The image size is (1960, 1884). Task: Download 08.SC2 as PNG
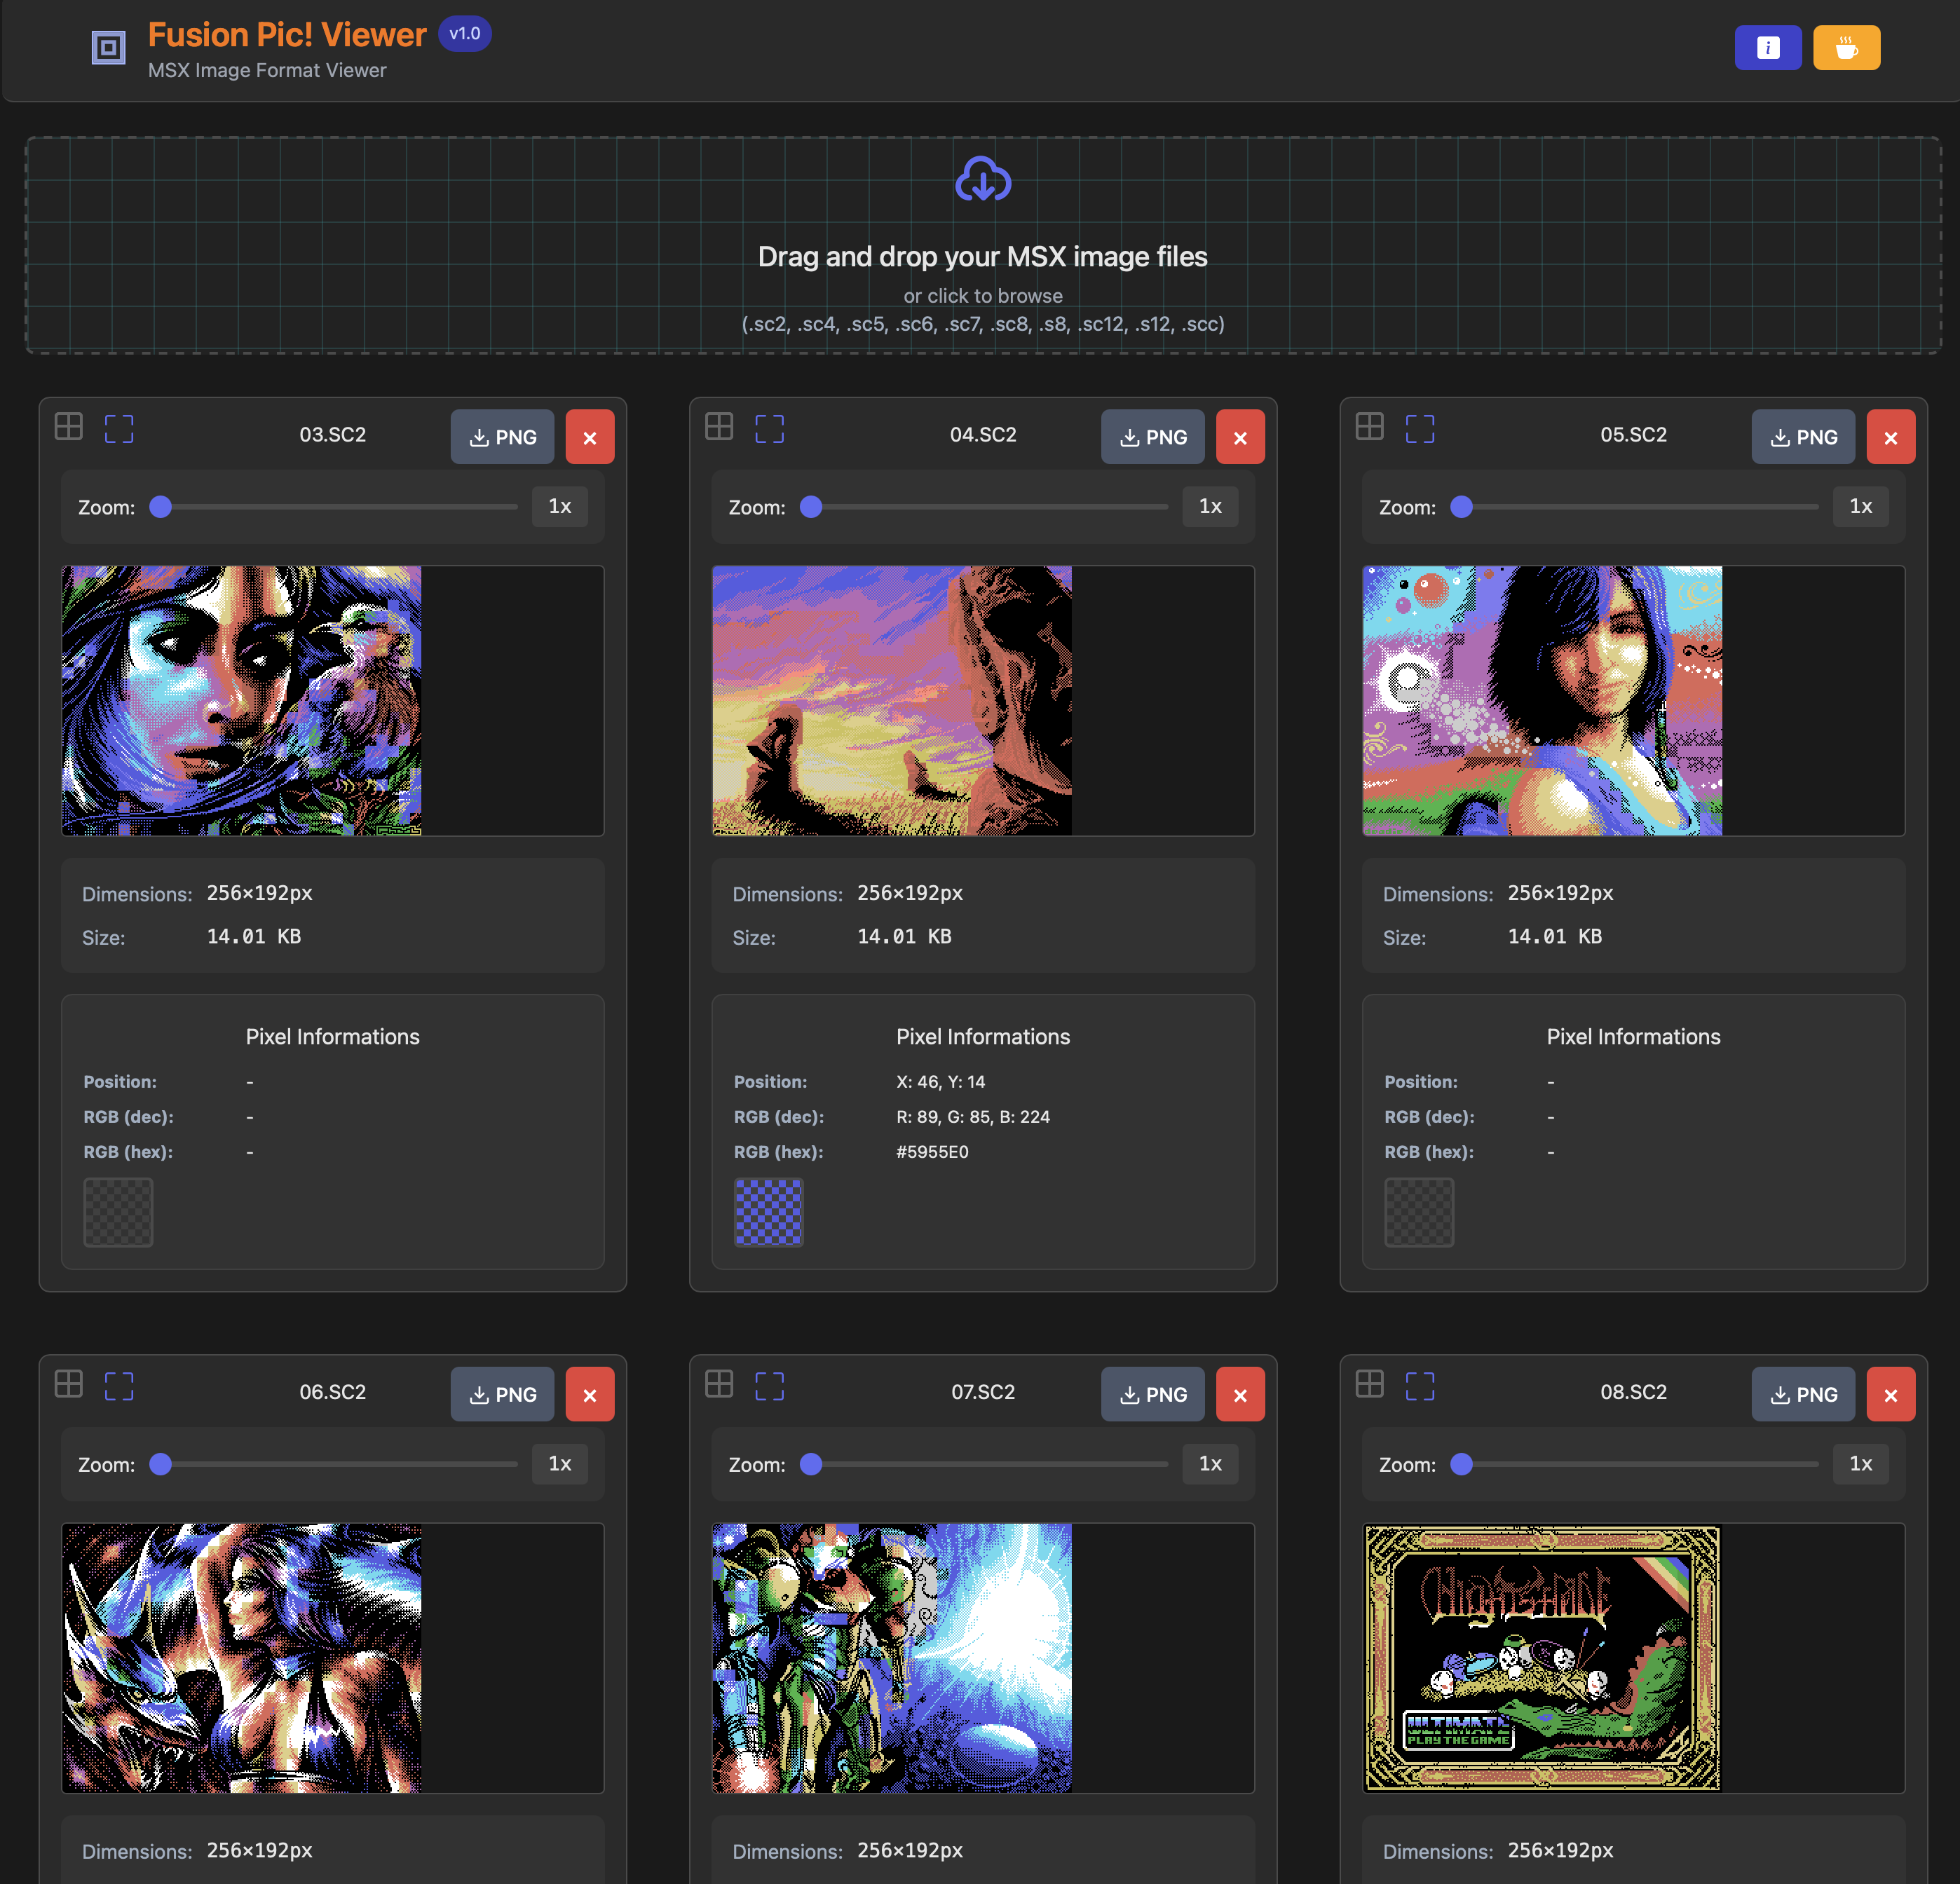tap(1802, 1394)
